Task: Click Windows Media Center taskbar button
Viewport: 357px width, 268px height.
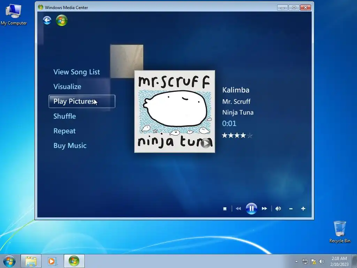Action: 74,261
